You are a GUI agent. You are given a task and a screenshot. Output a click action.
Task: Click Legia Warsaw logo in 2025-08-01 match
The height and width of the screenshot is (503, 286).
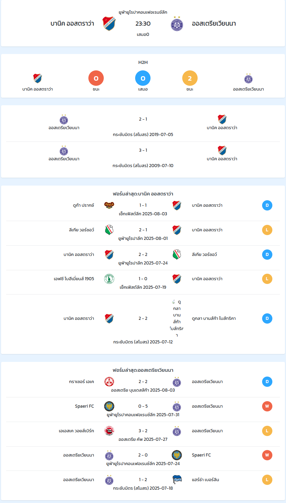(x=109, y=230)
